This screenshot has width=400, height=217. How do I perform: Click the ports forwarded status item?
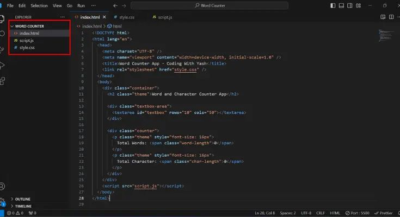33,213
